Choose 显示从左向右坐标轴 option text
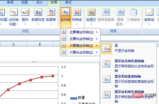159x104 pixels. click(x=129, y=61)
